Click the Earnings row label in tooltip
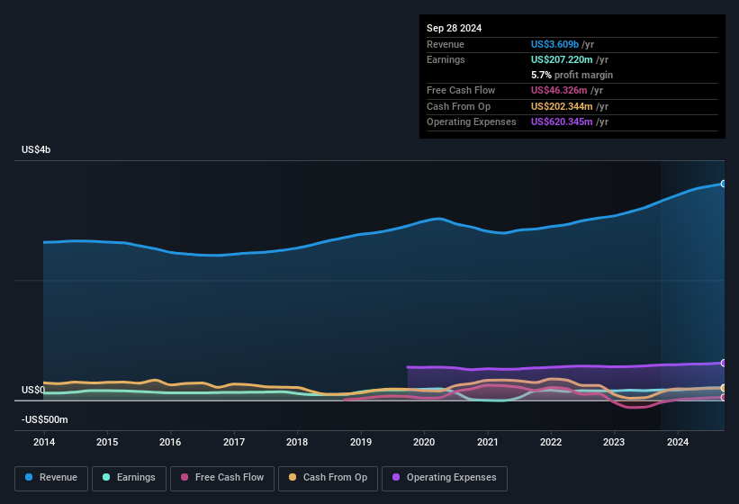The height and width of the screenshot is (504, 739). (446, 59)
